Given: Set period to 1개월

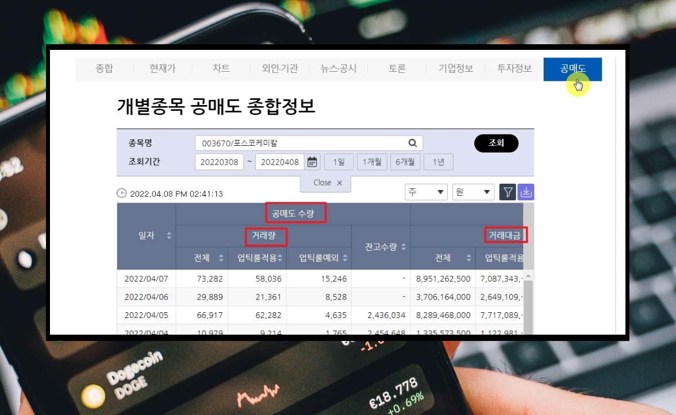Looking at the screenshot, I should pos(371,162).
